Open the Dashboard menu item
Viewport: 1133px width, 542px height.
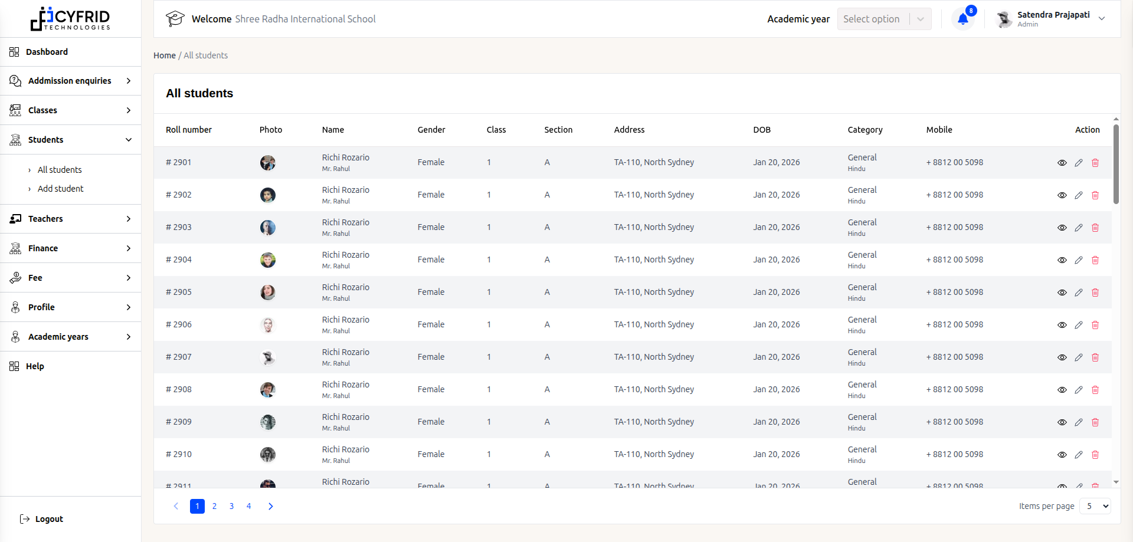[47, 52]
